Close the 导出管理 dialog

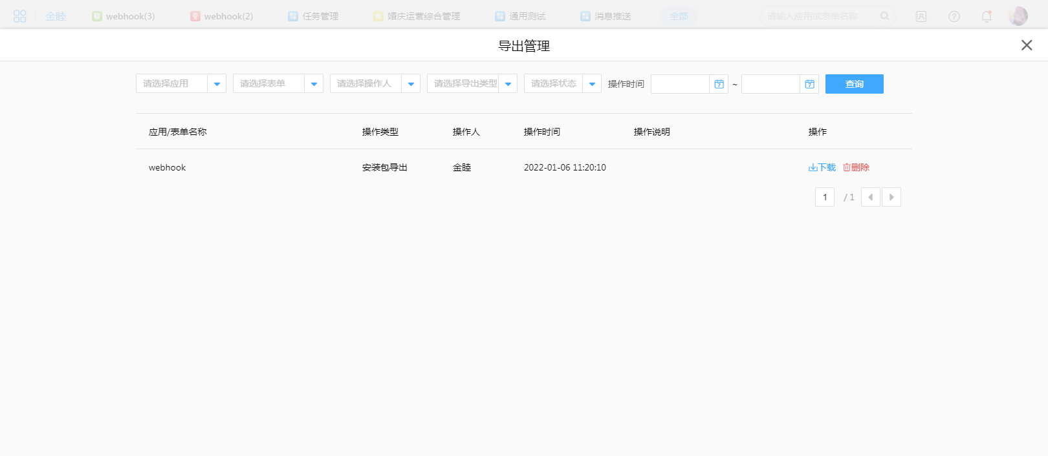(x=1027, y=45)
